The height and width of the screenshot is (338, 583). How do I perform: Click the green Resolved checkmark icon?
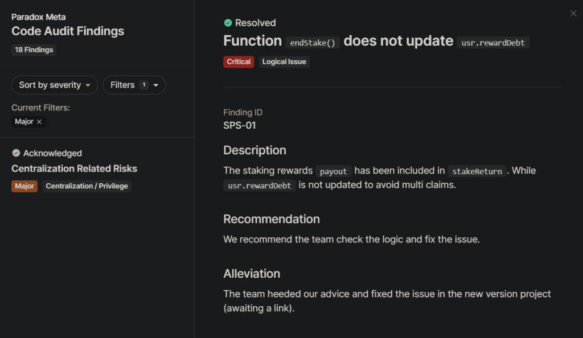(228, 23)
